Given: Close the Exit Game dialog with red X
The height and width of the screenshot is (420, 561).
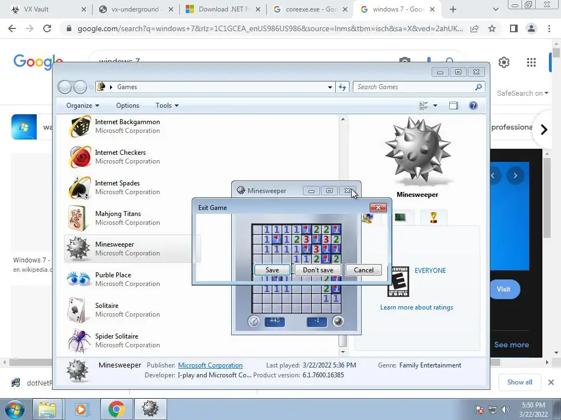Looking at the screenshot, I should (378, 207).
